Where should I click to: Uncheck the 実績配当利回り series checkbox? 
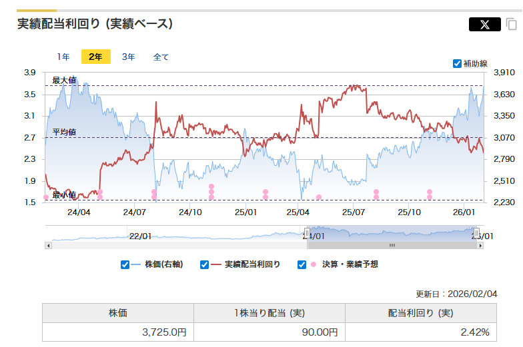pyautogui.click(x=205, y=264)
